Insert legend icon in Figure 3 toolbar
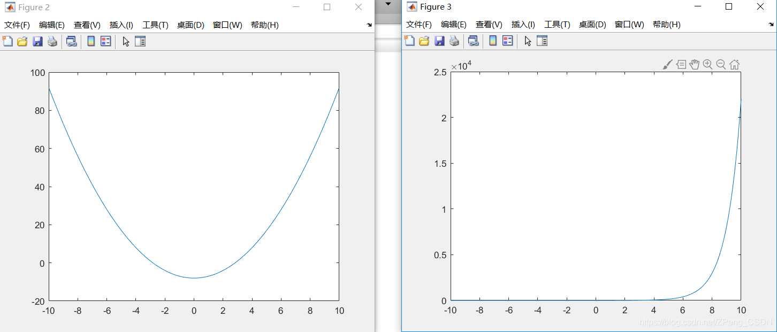 [507, 41]
